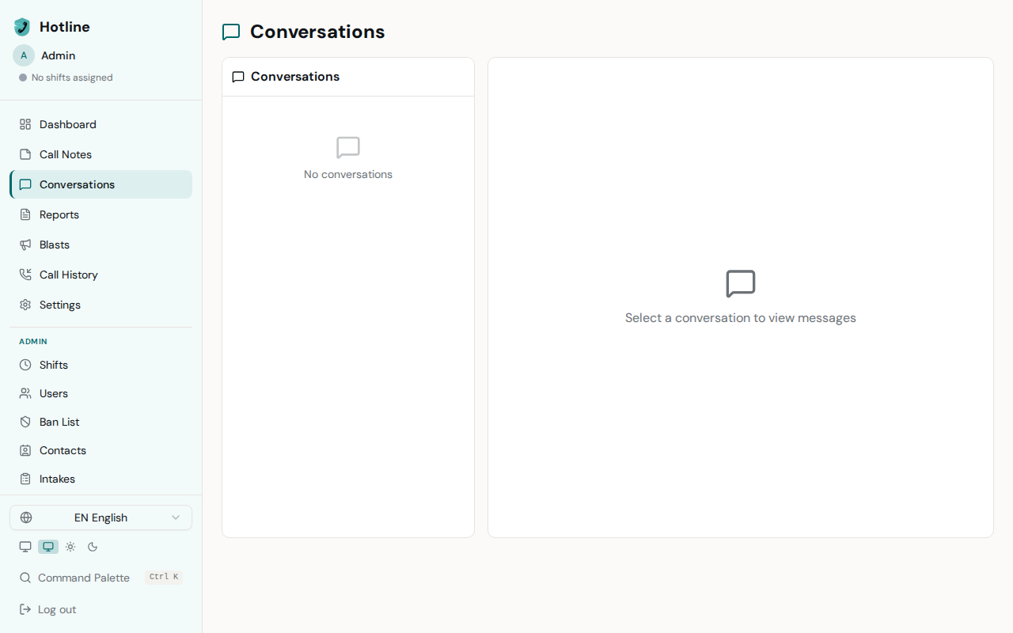Click the Shifts clock icon
The image size is (1013, 633).
pyautogui.click(x=25, y=364)
